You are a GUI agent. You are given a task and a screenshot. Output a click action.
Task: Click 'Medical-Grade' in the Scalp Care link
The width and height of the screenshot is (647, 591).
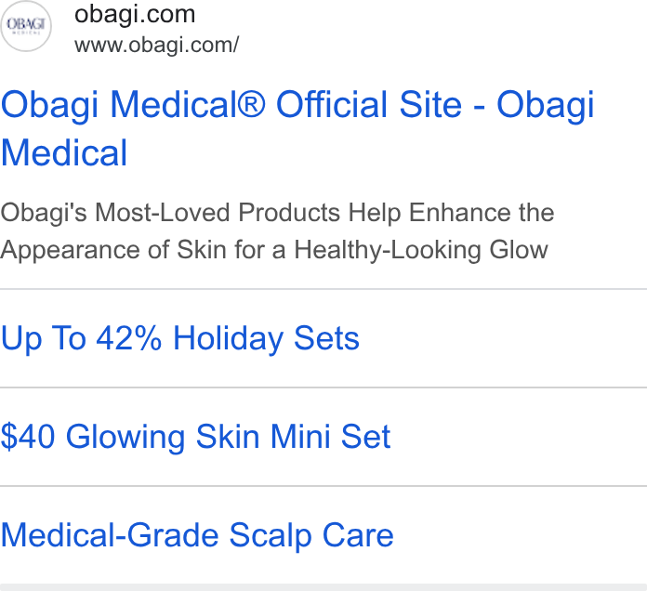click(110, 535)
